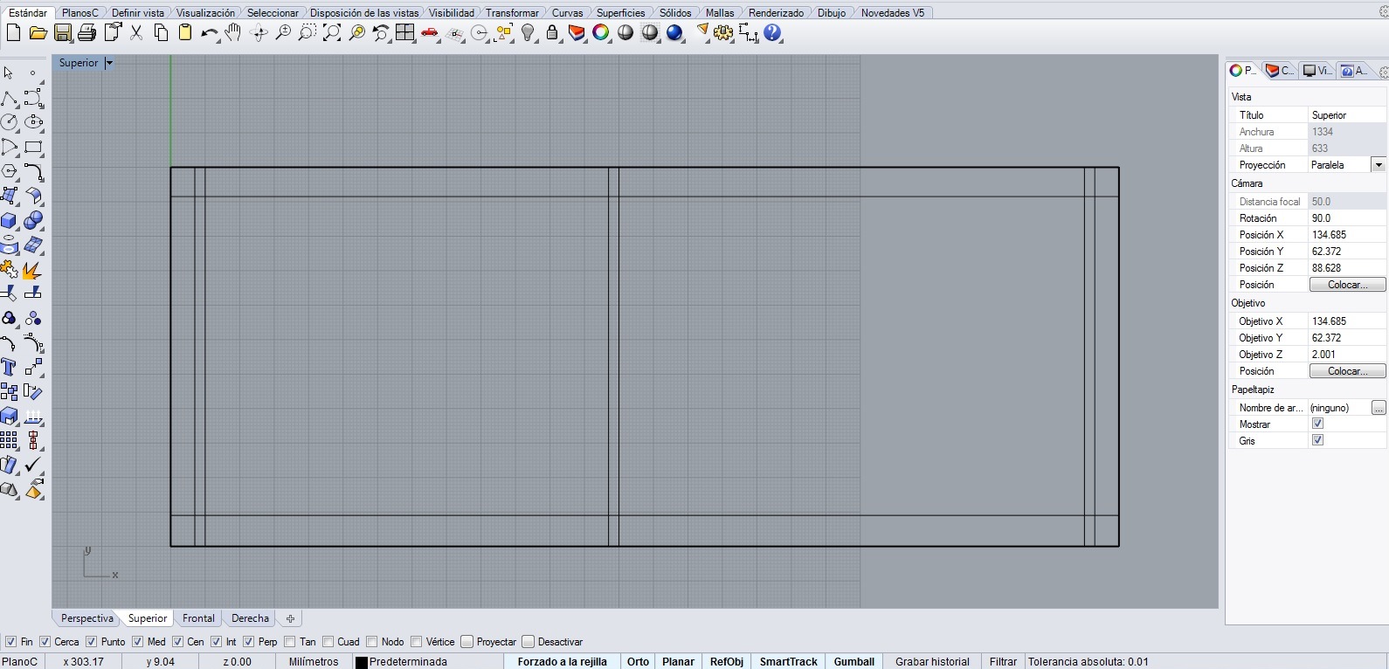Screen dimensions: 1389x669
Task: Add a new viewport tab with the plus icon
Action: [x=291, y=618]
